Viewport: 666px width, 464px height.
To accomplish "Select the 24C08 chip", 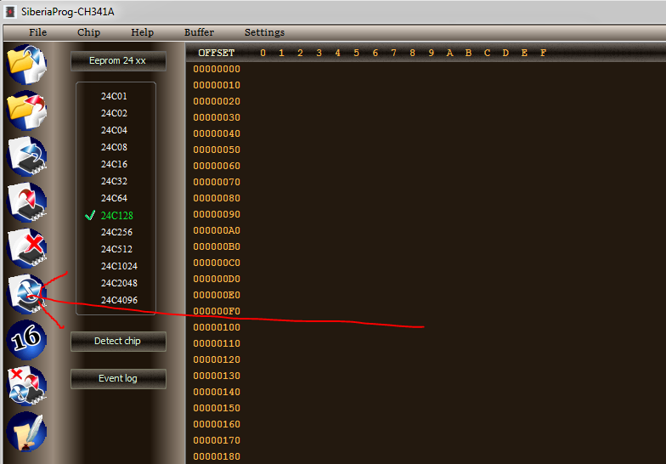I will coord(114,147).
